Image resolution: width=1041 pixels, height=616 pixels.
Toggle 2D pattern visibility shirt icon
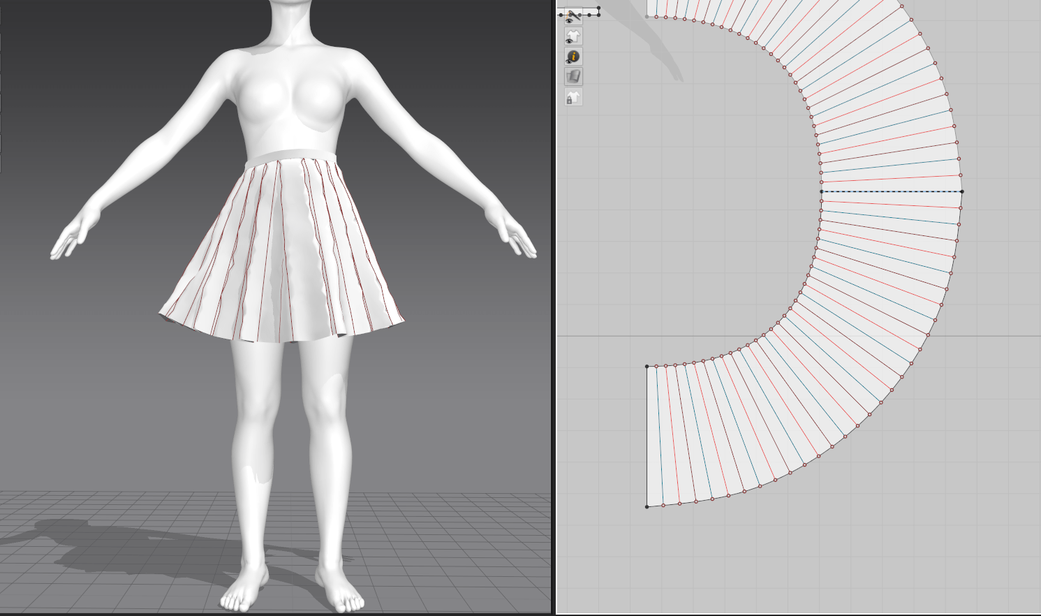coord(573,36)
